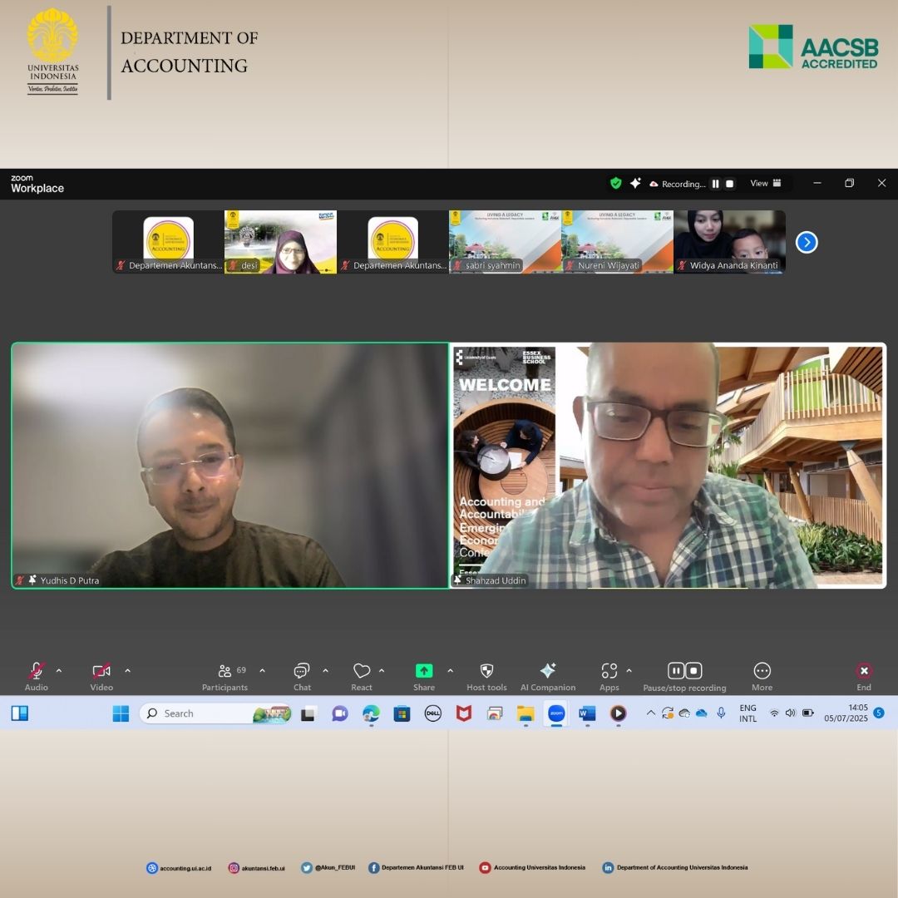Click the green Share screen icon
This screenshot has width=898, height=898.
424,671
